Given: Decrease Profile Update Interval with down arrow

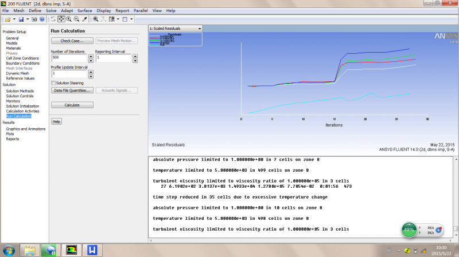Looking at the screenshot, I should pyautogui.click(x=91, y=77).
